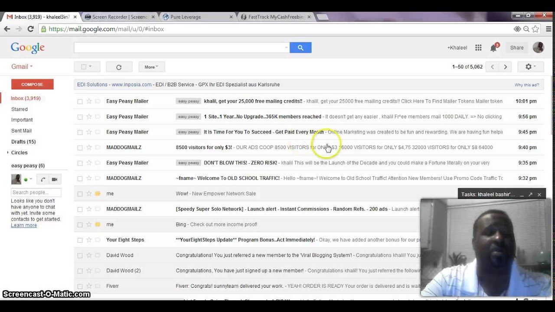Check the 10:01 pm Easy Peasy Mailer email
This screenshot has width=555, height=312.
click(80, 101)
